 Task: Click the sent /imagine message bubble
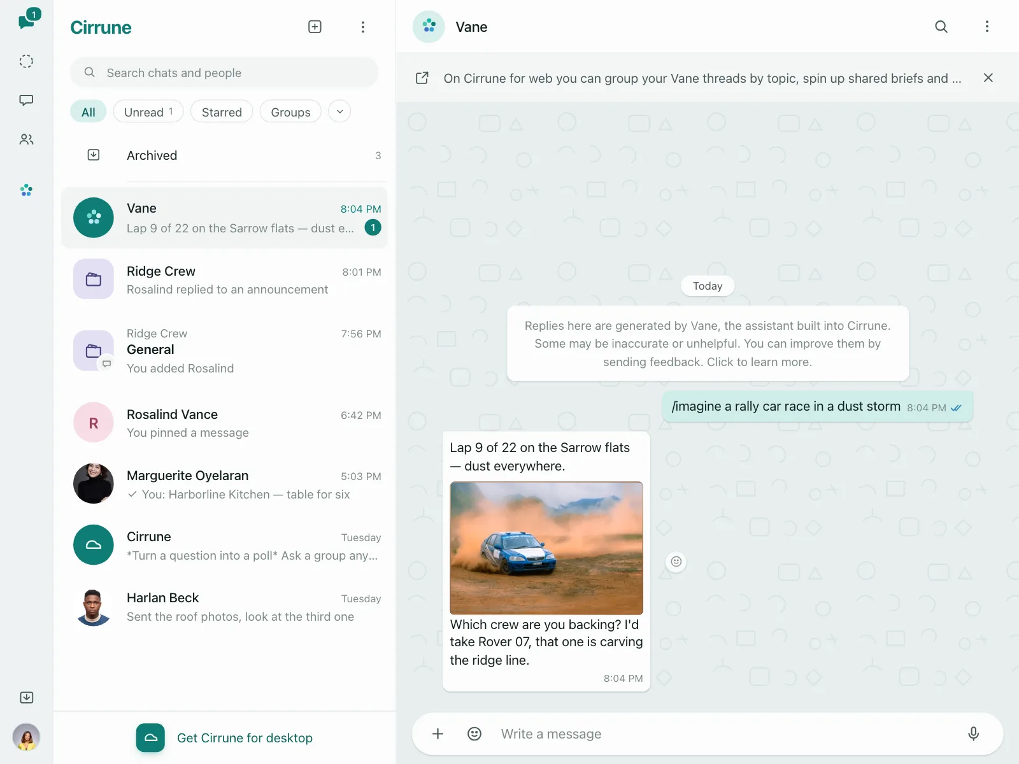click(817, 407)
